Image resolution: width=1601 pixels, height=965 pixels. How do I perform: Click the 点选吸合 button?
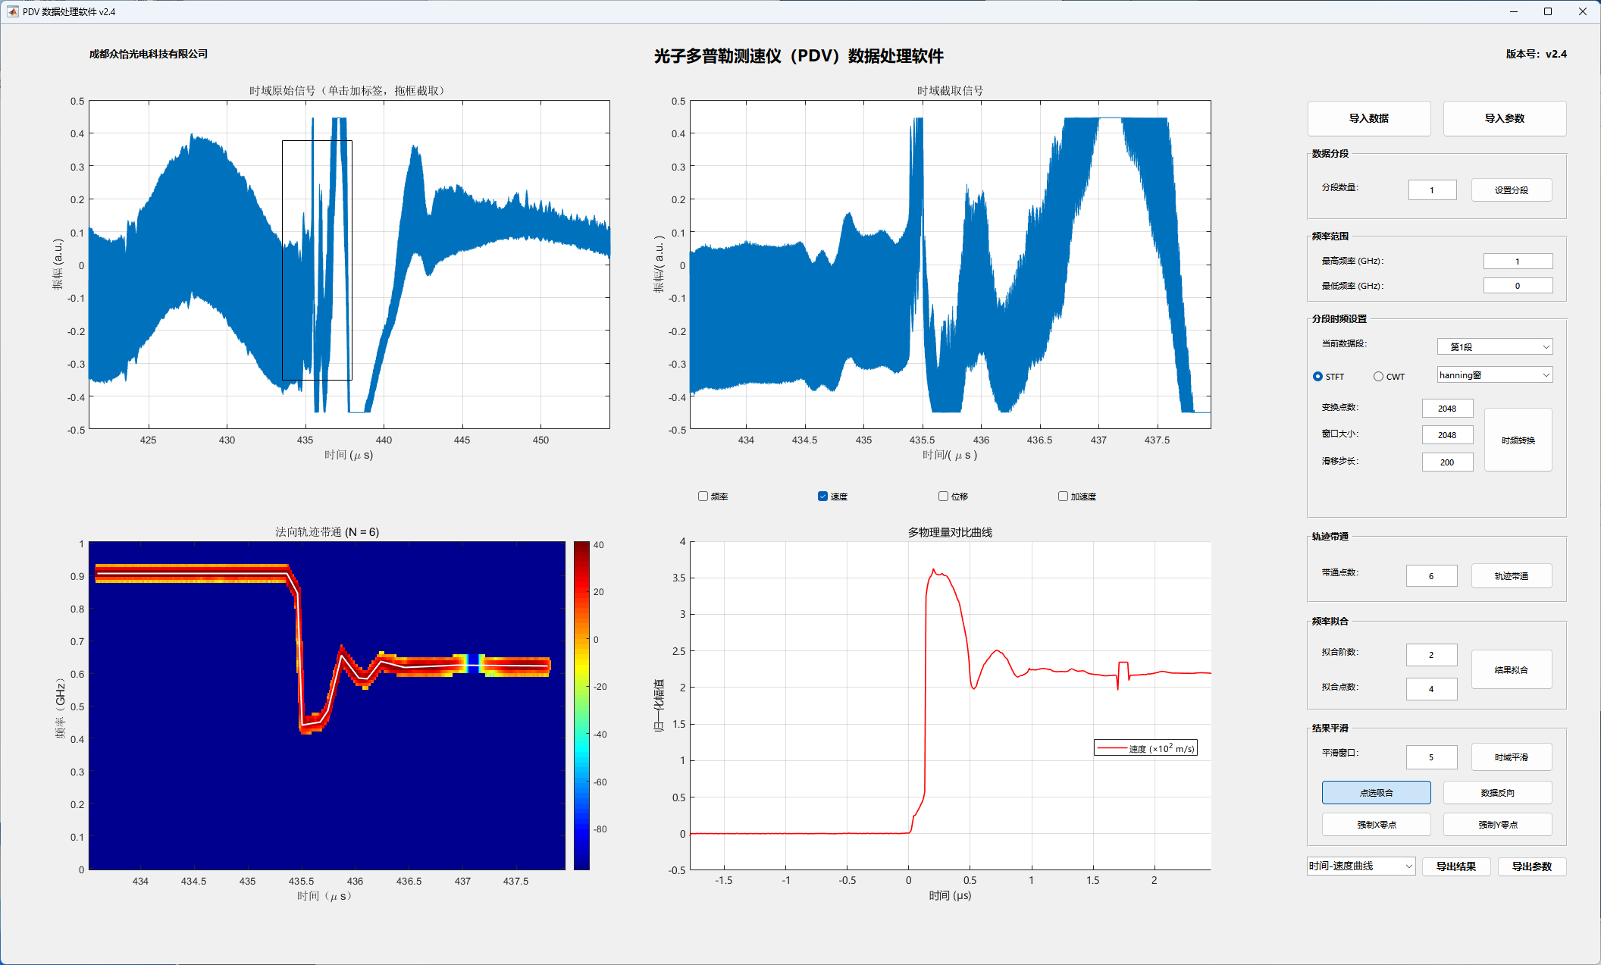(x=1377, y=792)
